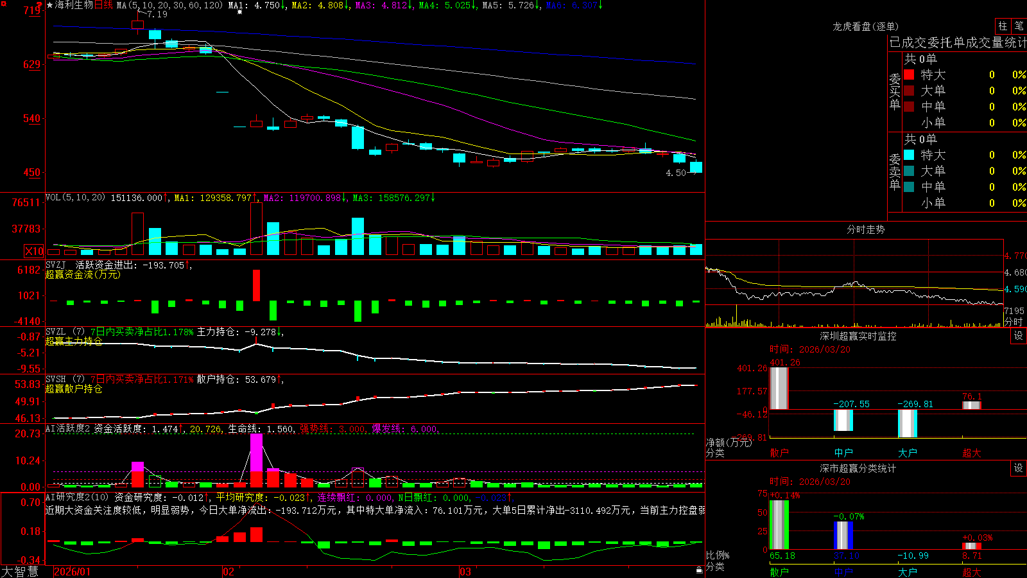Click 超大 label in 深圳超赢实时监控 chart
Viewport: 1027px width, 578px height.
972,453
